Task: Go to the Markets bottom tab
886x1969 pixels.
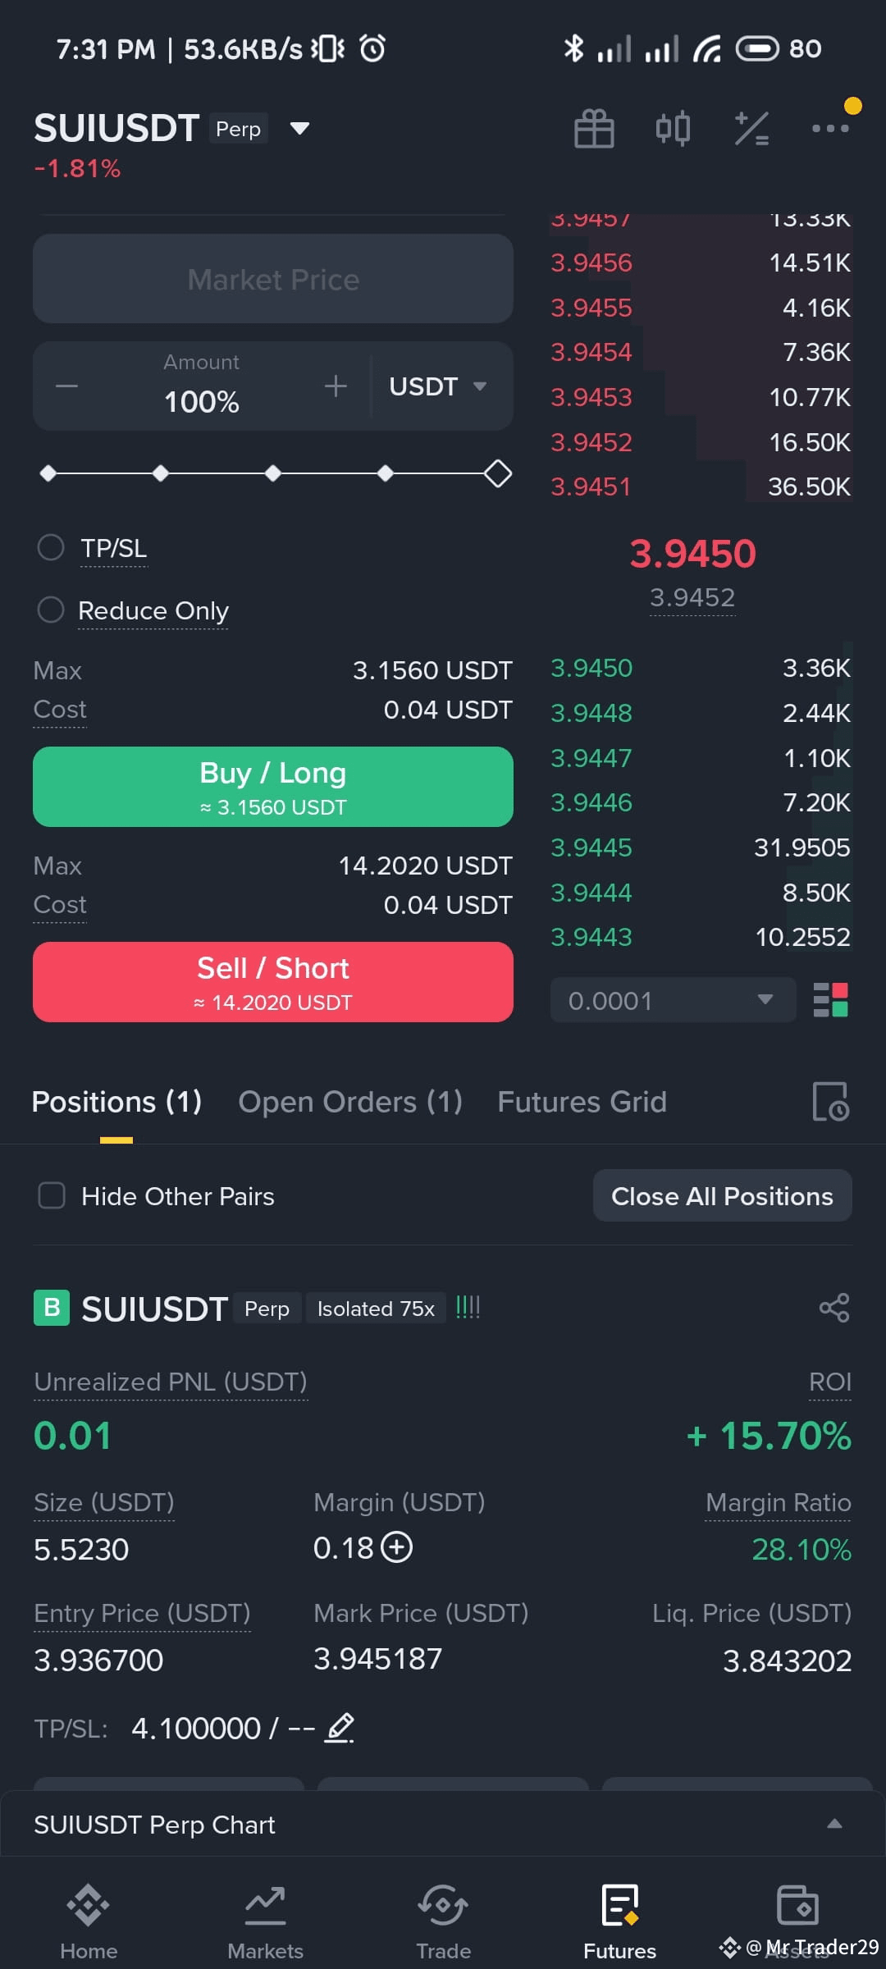Action: coord(265,1923)
